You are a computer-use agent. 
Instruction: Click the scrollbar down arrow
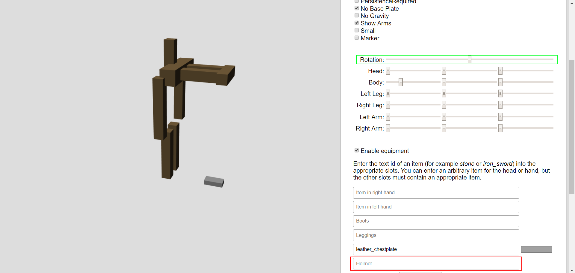pos(571,270)
